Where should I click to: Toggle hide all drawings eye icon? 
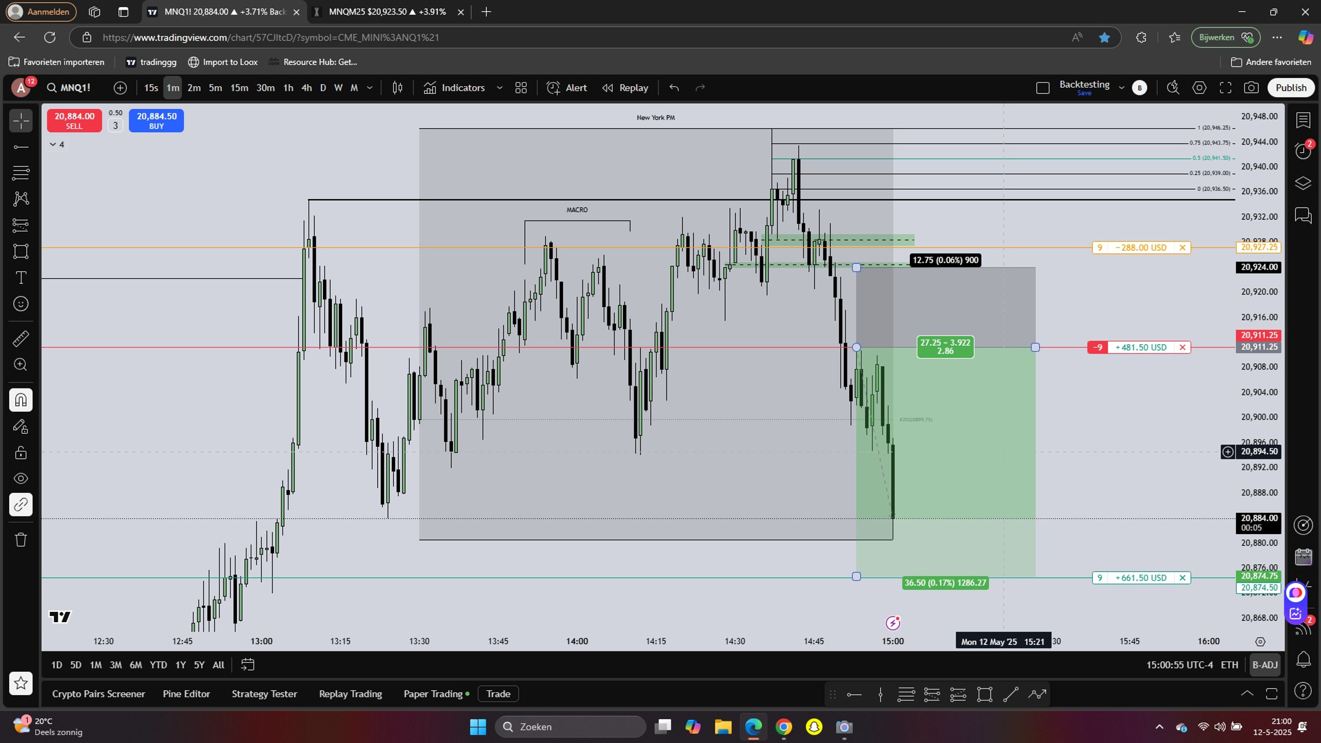(x=21, y=478)
